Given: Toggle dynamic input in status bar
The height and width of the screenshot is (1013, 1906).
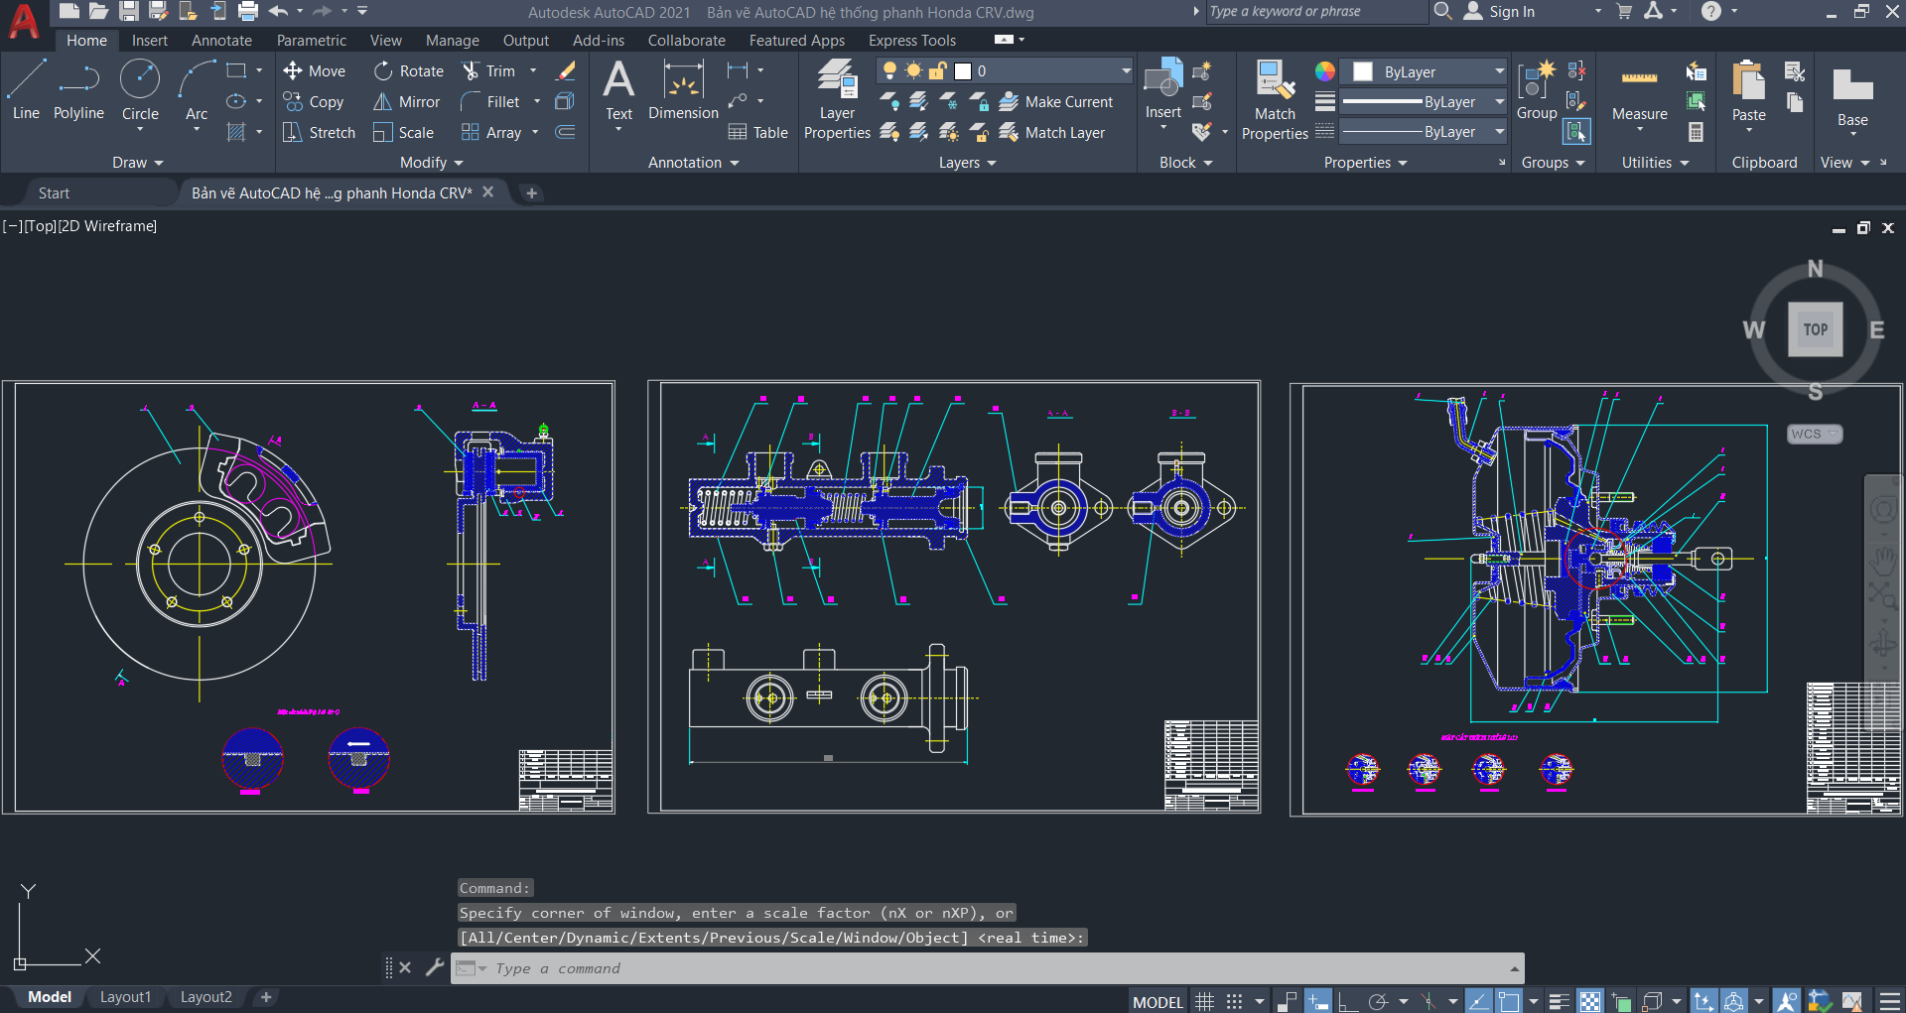Looking at the screenshot, I should click(1317, 1001).
